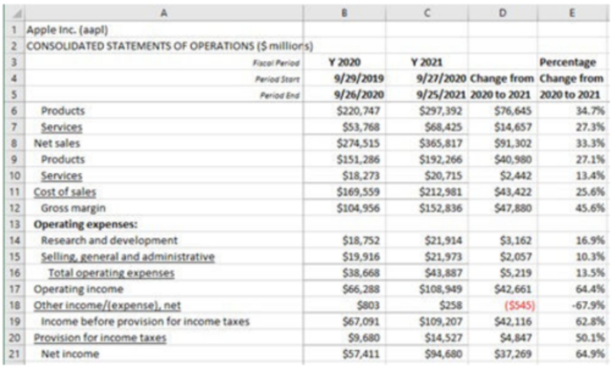Select the column D header

502,13
